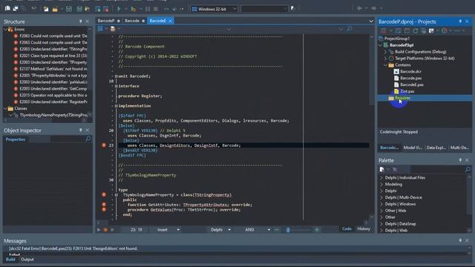The image size is (475, 267).
Task: Click the Projects panel refresh icon
Action: pos(416,30)
